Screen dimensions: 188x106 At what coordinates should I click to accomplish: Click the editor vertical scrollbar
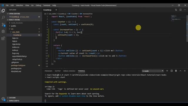pyautogui.click(x=187, y=29)
